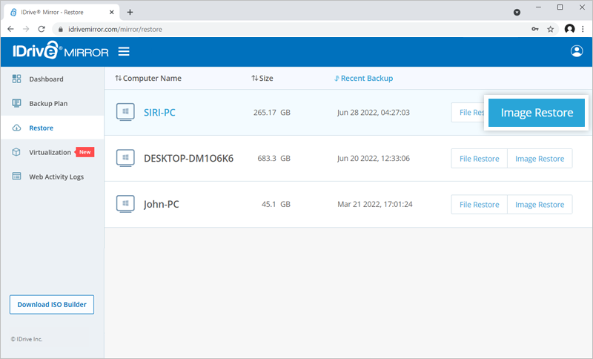This screenshot has height=359, width=593.
Task: Click the Backup Plan monitor icon
Action: (x=16, y=103)
